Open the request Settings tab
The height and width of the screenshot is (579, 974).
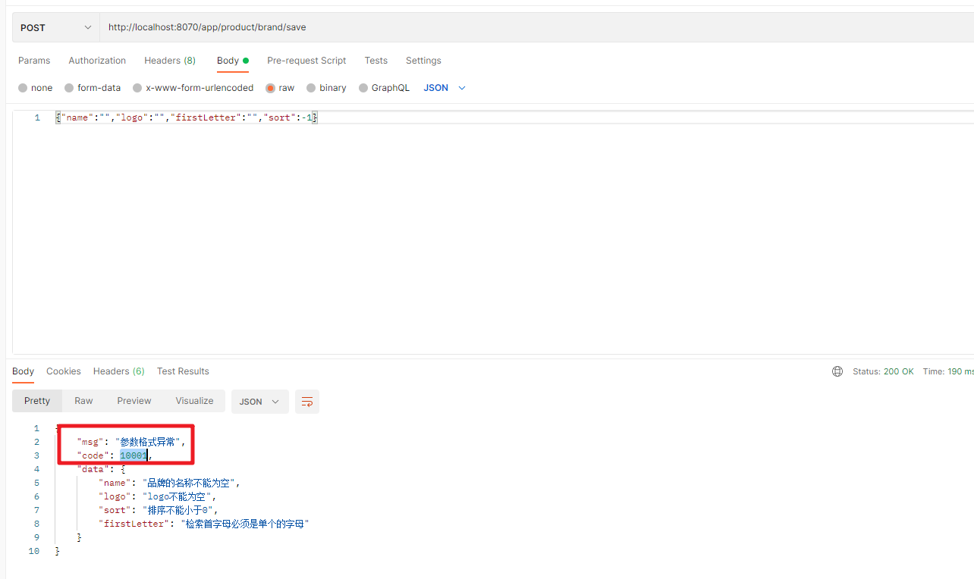[423, 61]
